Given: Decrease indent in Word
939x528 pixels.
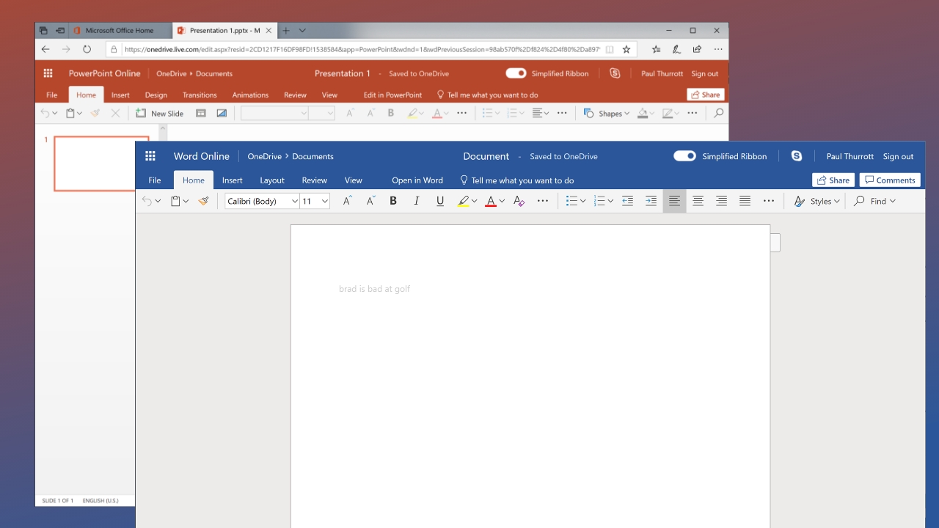Looking at the screenshot, I should click(627, 201).
